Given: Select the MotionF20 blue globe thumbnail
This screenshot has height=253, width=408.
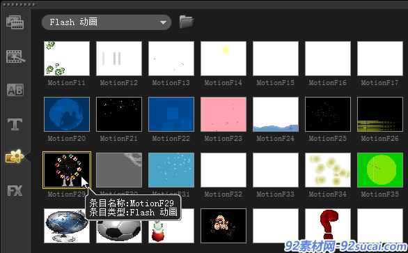Looking at the screenshot, I should coord(67,114).
